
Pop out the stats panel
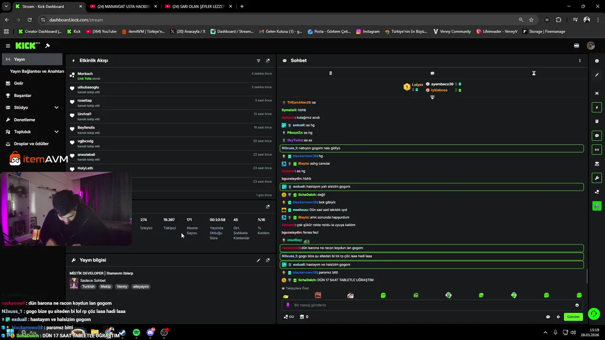[x=268, y=206]
